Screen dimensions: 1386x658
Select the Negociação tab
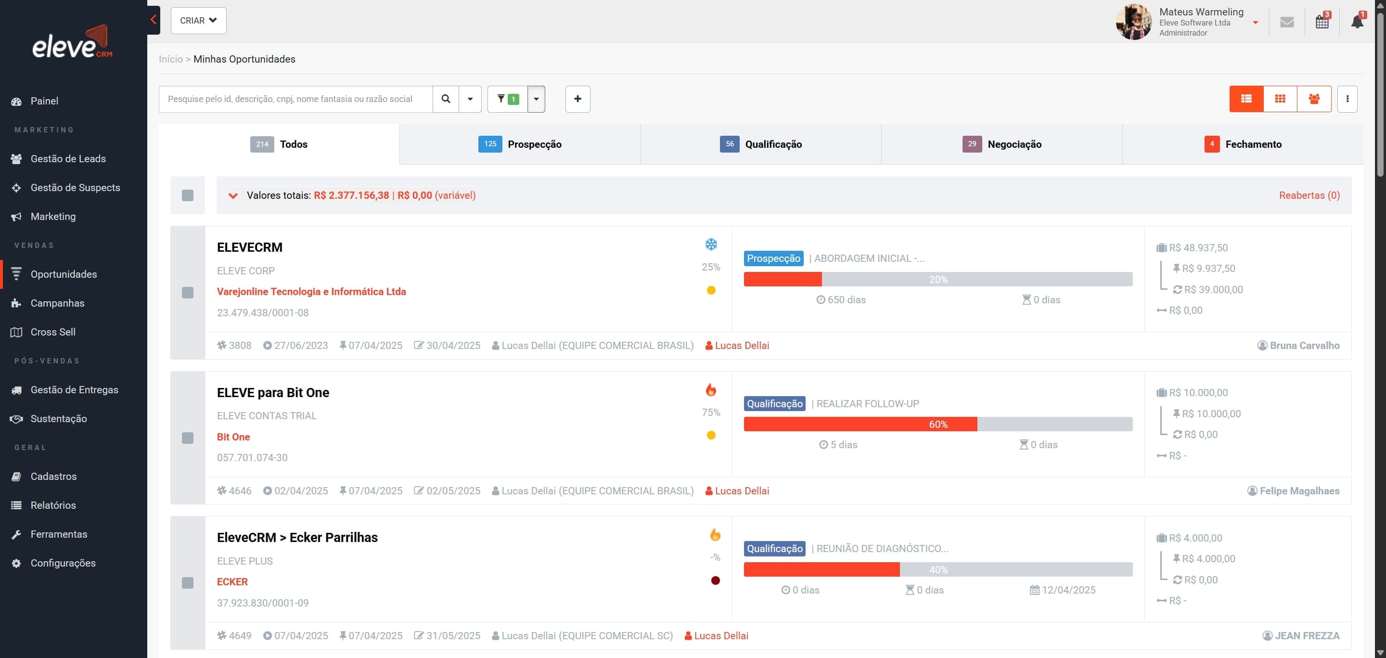point(1002,144)
